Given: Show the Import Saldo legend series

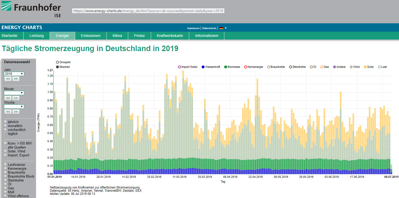Looking at the screenshot, I should 179,67.
